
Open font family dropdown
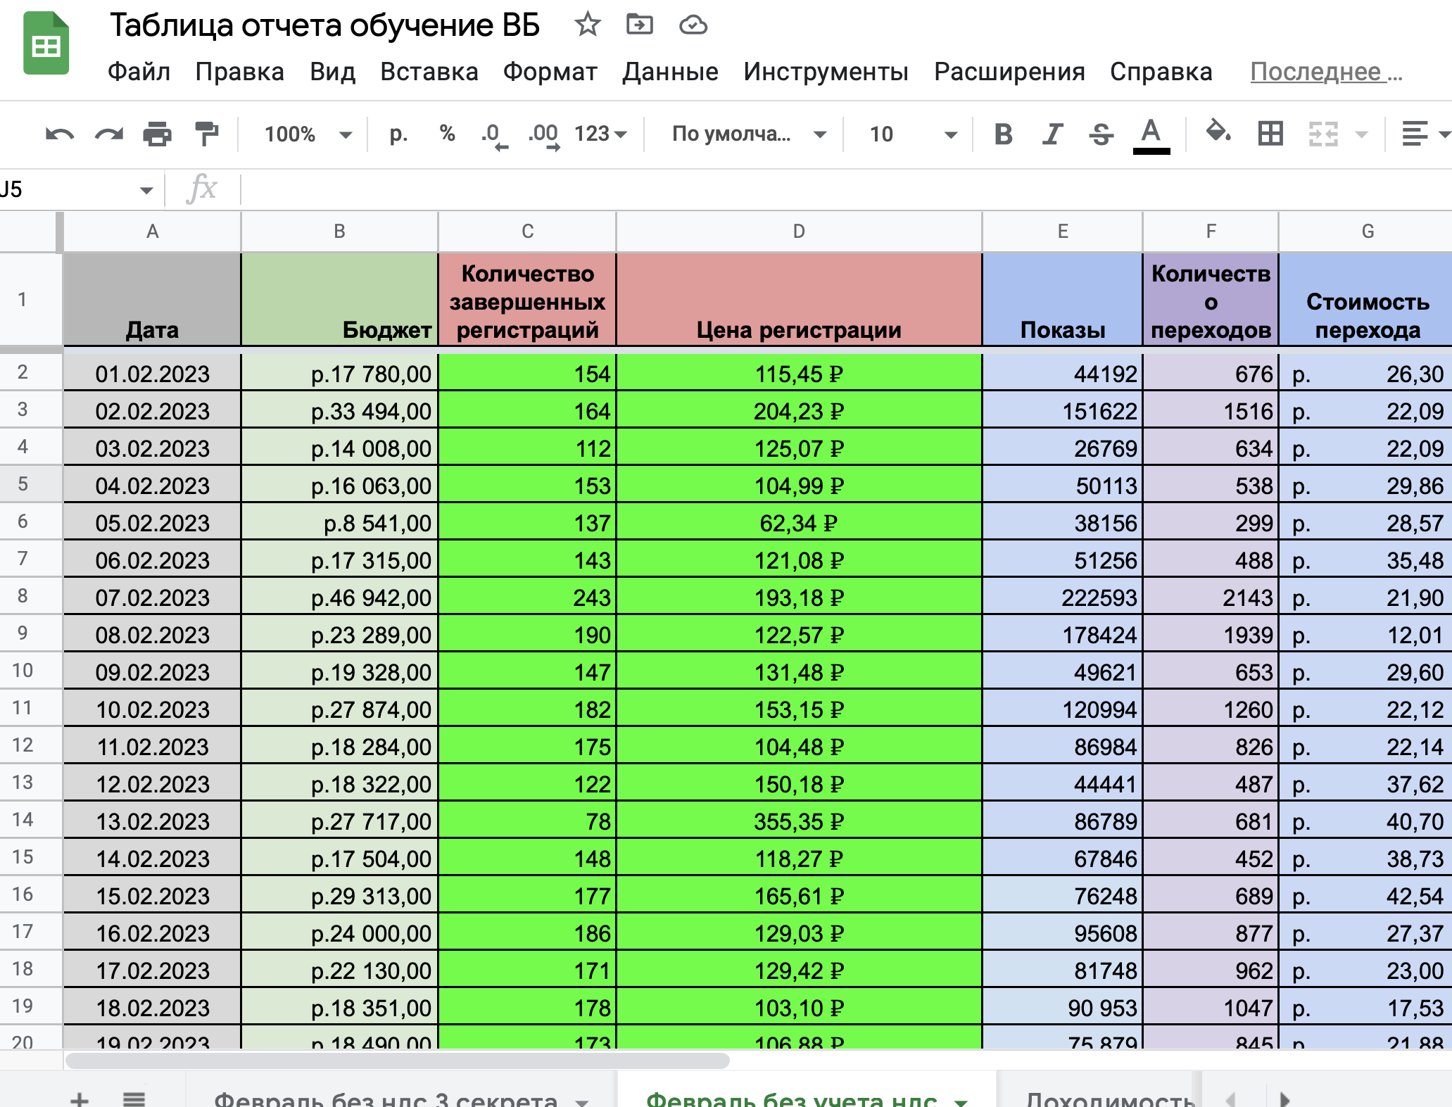pos(748,134)
